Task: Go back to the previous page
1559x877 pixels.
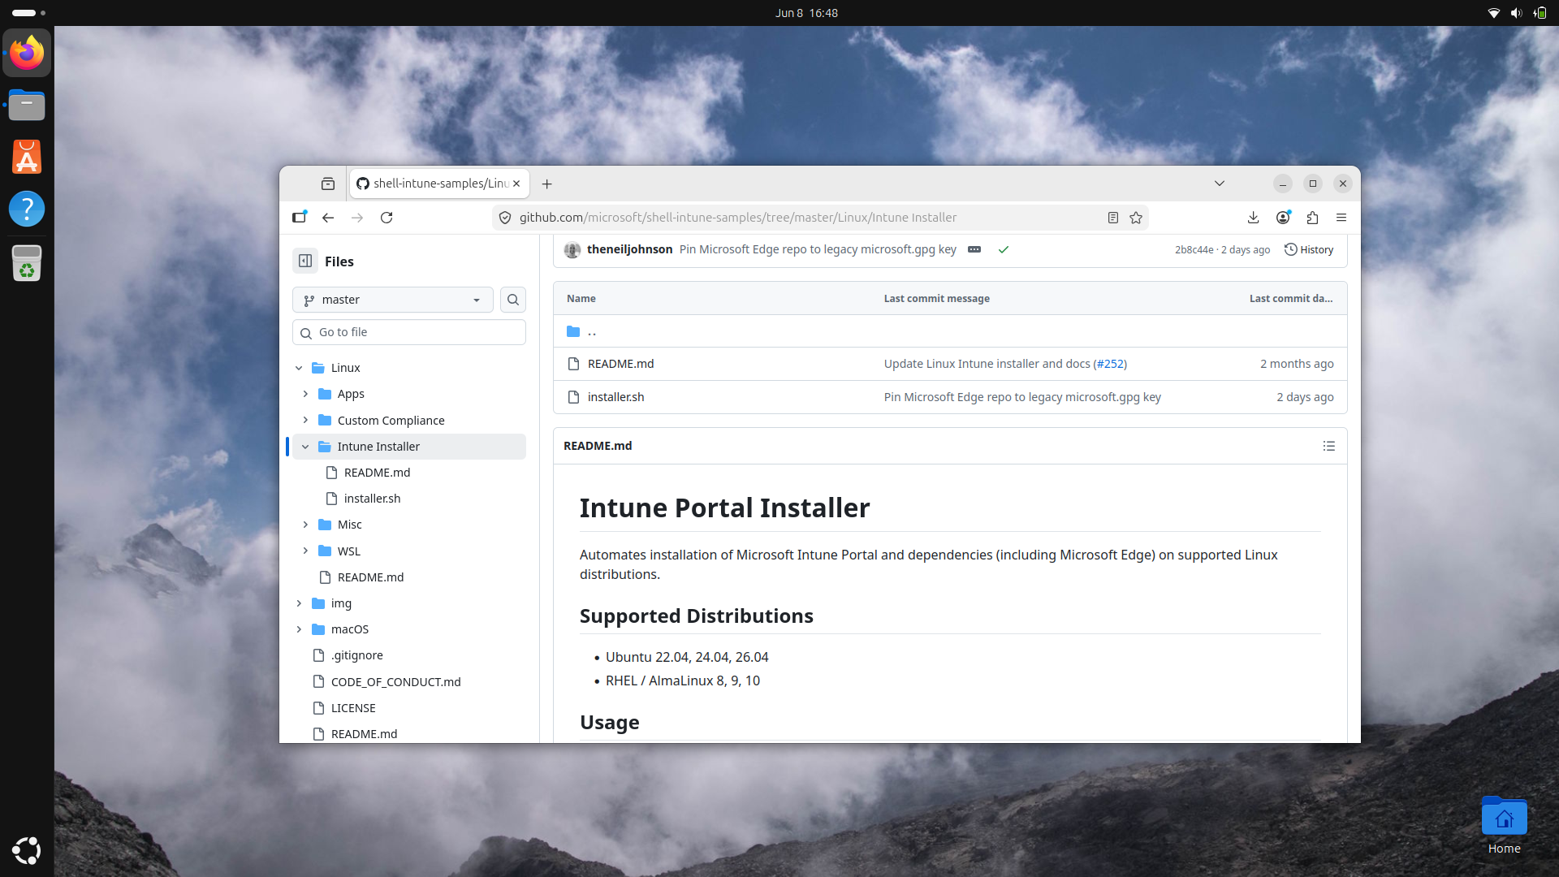Action: click(x=328, y=218)
